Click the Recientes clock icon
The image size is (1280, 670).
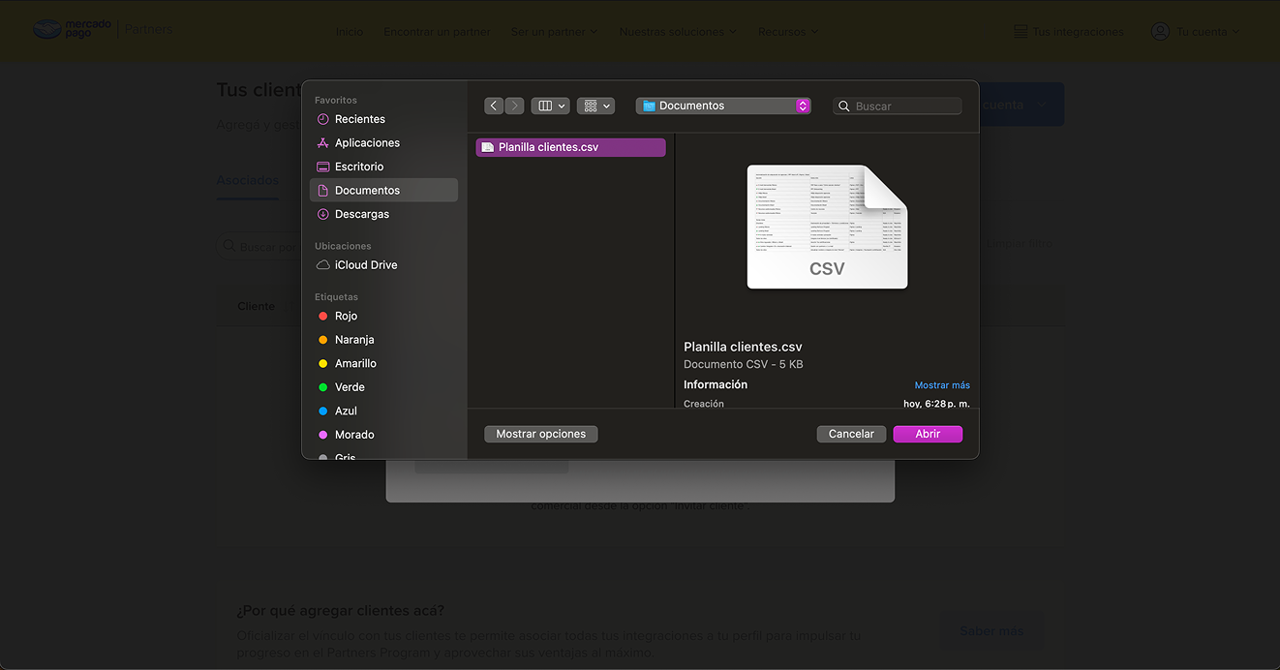pyautogui.click(x=323, y=119)
